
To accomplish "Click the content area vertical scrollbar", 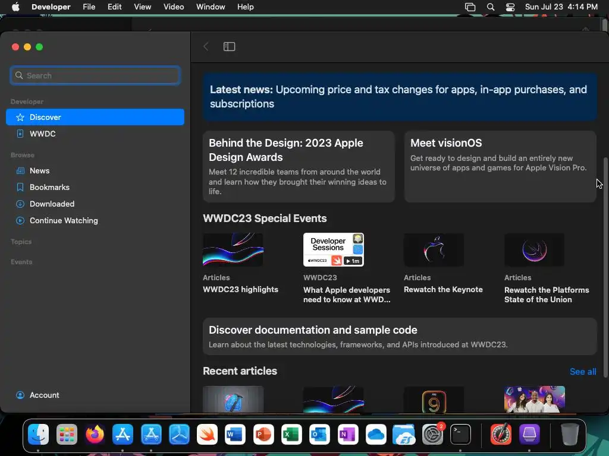I will [605, 268].
